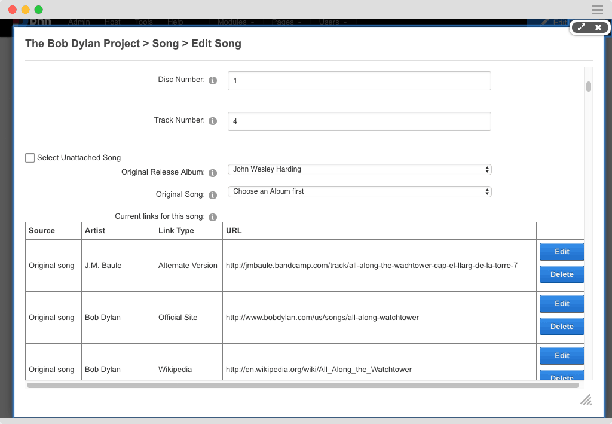Viewport: 612px width, 424px height.
Task: Delete the Bob Dylan Official Site link
Action: click(562, 327)
